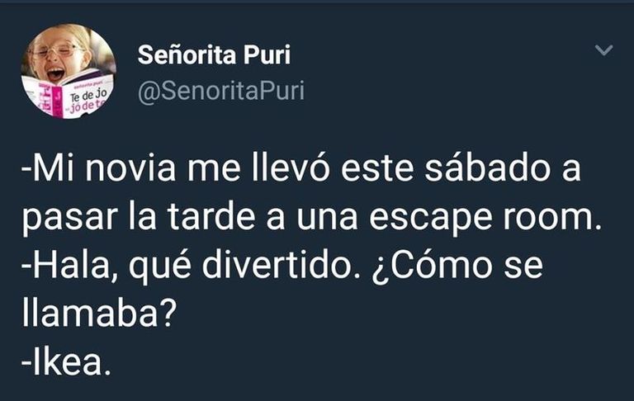Select the word 'novia' in the tweet
The image size is (634, 401).
(x=130, y=167)
